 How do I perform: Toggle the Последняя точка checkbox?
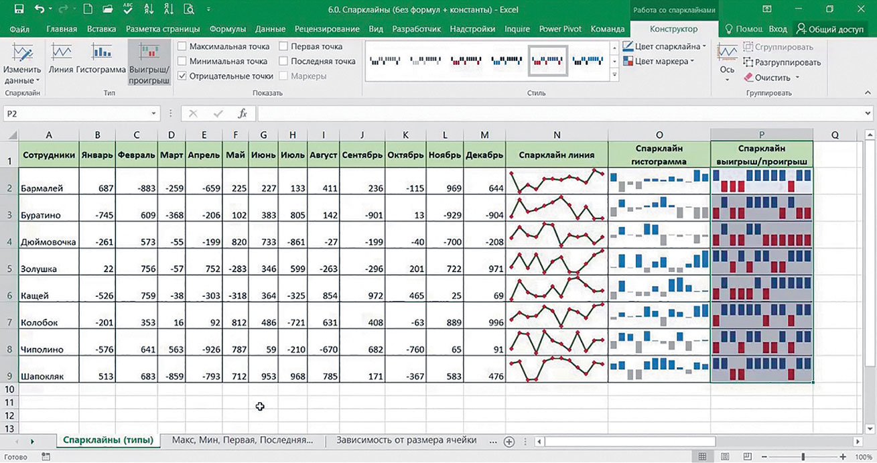click(283, 62)
